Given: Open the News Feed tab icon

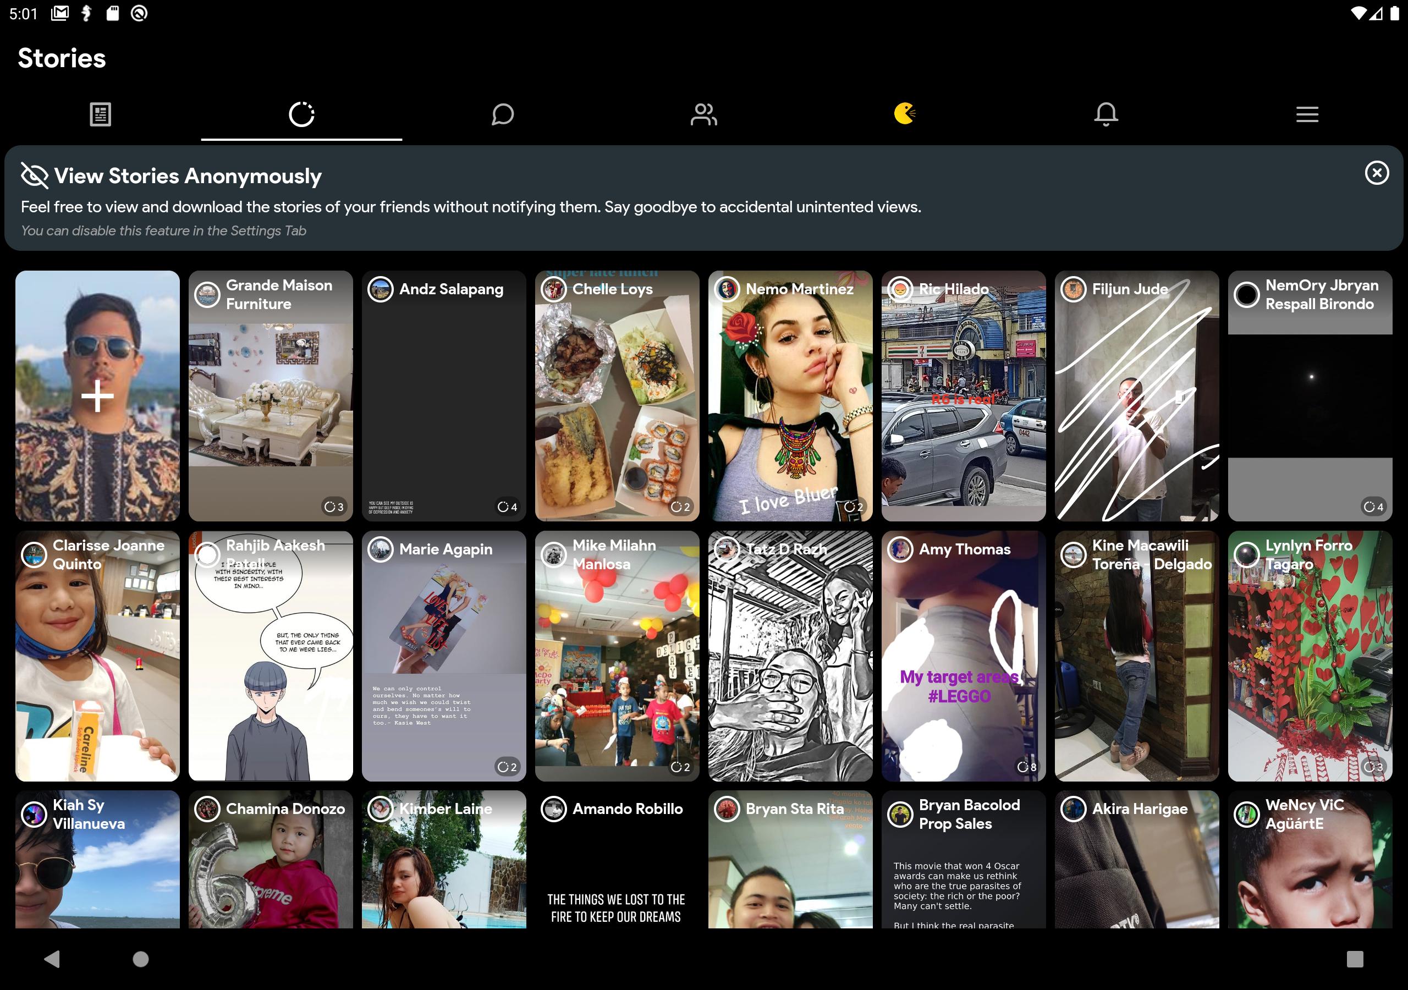Looking at the screenshot, I should (x=100, y=114).
